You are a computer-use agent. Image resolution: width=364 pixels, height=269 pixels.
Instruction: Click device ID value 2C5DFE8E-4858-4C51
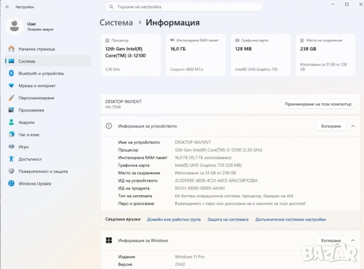pyautogui.click(x=216, y=180)
